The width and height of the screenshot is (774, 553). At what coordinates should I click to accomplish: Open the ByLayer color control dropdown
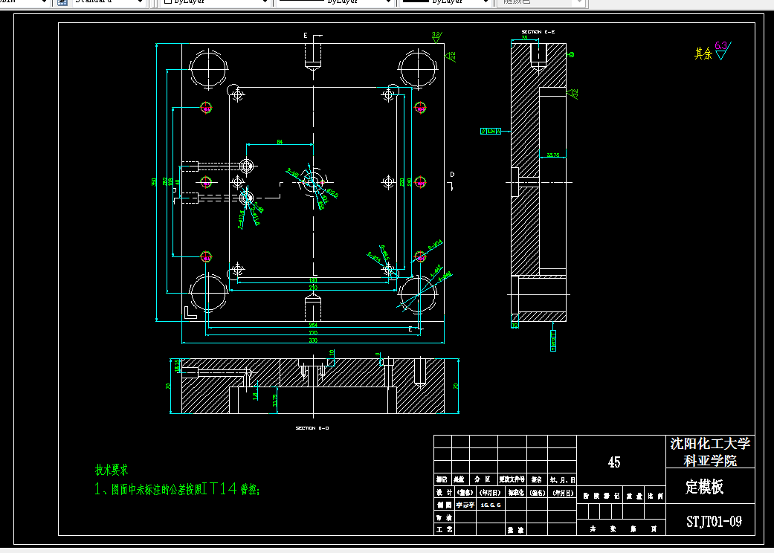pyautogui.click(x=215, y=2)
